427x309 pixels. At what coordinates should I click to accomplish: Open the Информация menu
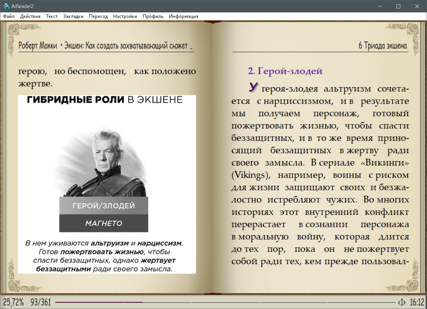184,16
